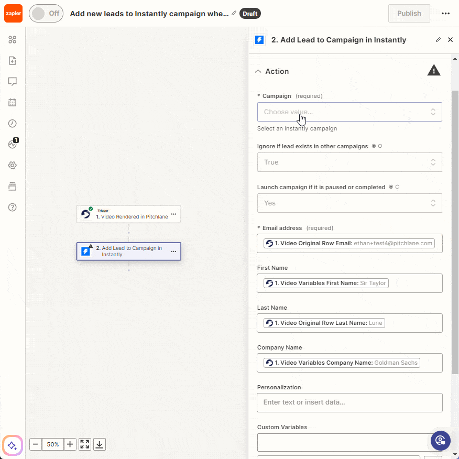Open the Campaign Choose value dropdown
This screenshot has width=459, height=459.
(349, 112)
